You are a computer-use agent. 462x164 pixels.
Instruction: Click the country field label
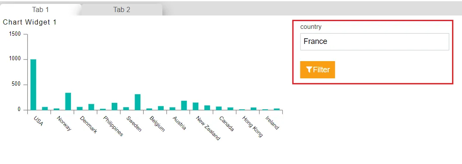click(x=311, y=27)
